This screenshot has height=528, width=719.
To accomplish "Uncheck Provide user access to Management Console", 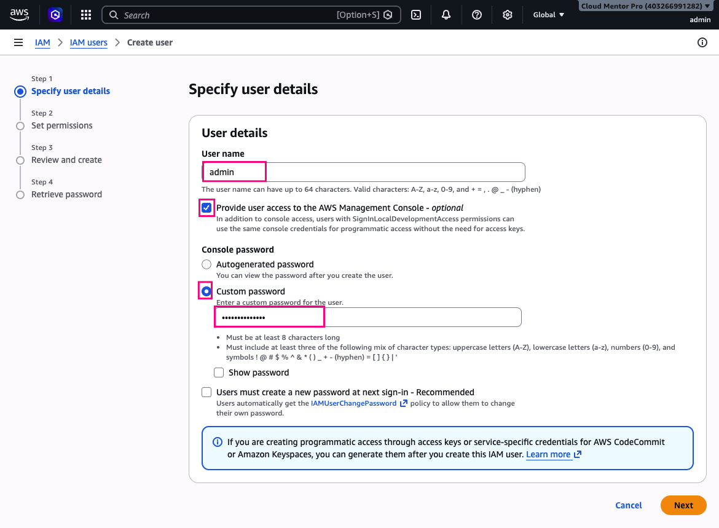I will point(206,208).
